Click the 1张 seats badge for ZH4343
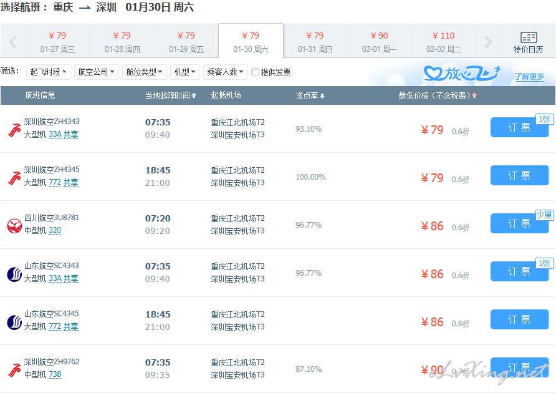Viewport: 556px width, 393px height. click(545, 119)
